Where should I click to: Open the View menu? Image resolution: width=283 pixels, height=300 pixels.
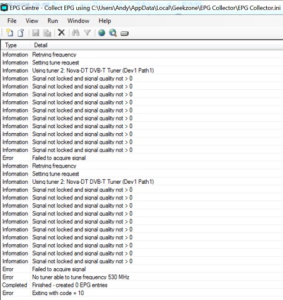32,21
